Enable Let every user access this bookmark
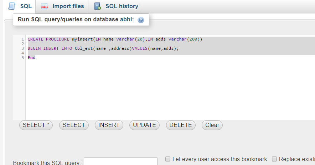Image resolution: width=315 pixels, height=165 pixels. (x=168, y=159)
